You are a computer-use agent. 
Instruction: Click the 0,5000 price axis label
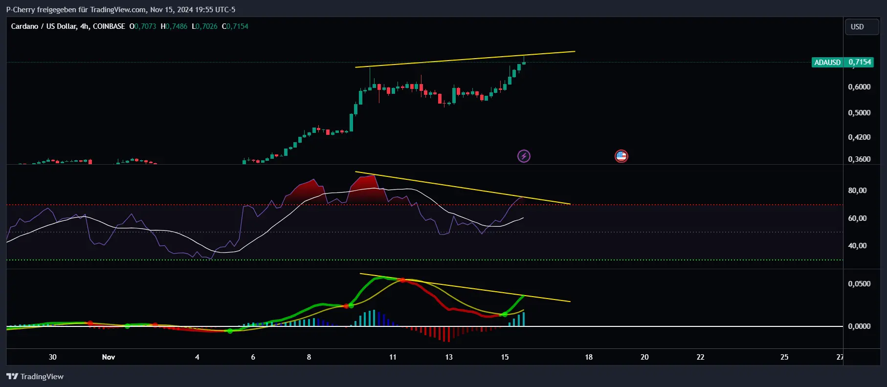(859, 113)
